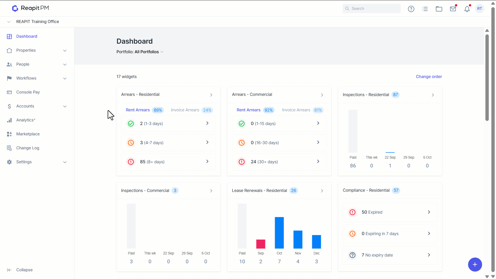Viewport: 496px width, 279px height.
Task: Expand the Accounts sidebar chevron
Action: (65, 106)
